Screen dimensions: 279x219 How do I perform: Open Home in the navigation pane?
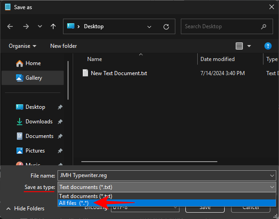pyautogui.click(x=33, y=63)
